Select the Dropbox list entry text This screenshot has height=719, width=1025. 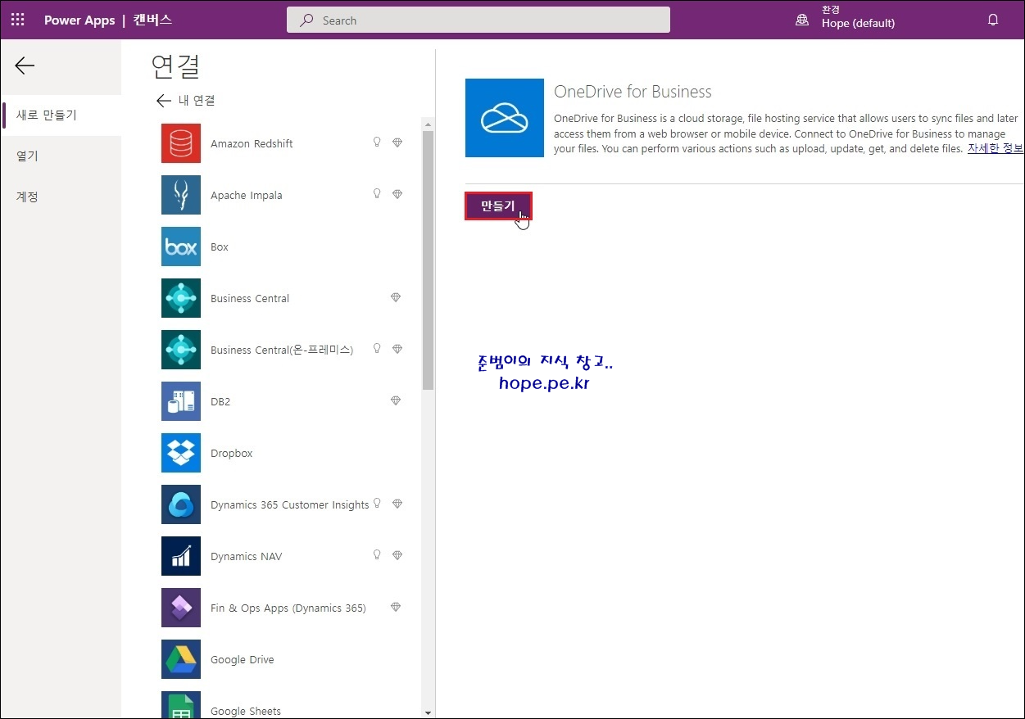click(232, 453)
